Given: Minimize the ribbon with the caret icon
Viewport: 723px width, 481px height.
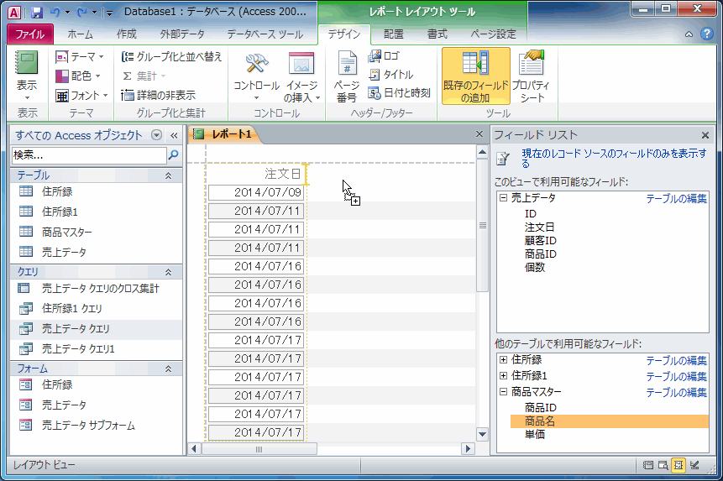Looking at the screenshot, I should (689, 34).
